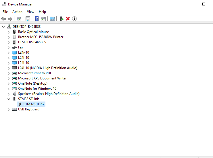The image size is (213, 158).
Task: Select Brother MFC-J5330DW Printer entry
Action: tap(41, 37)
